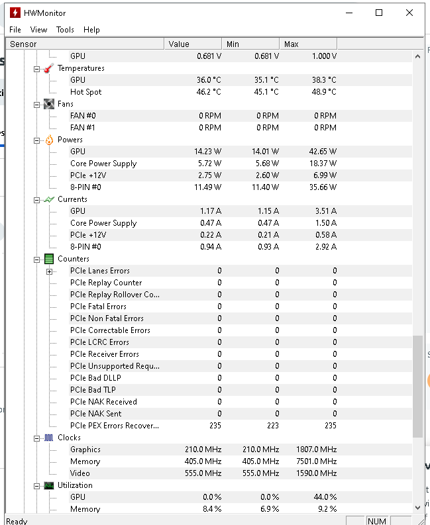
Task: Collapse the Fans section
Action: [x=36, y=105]
